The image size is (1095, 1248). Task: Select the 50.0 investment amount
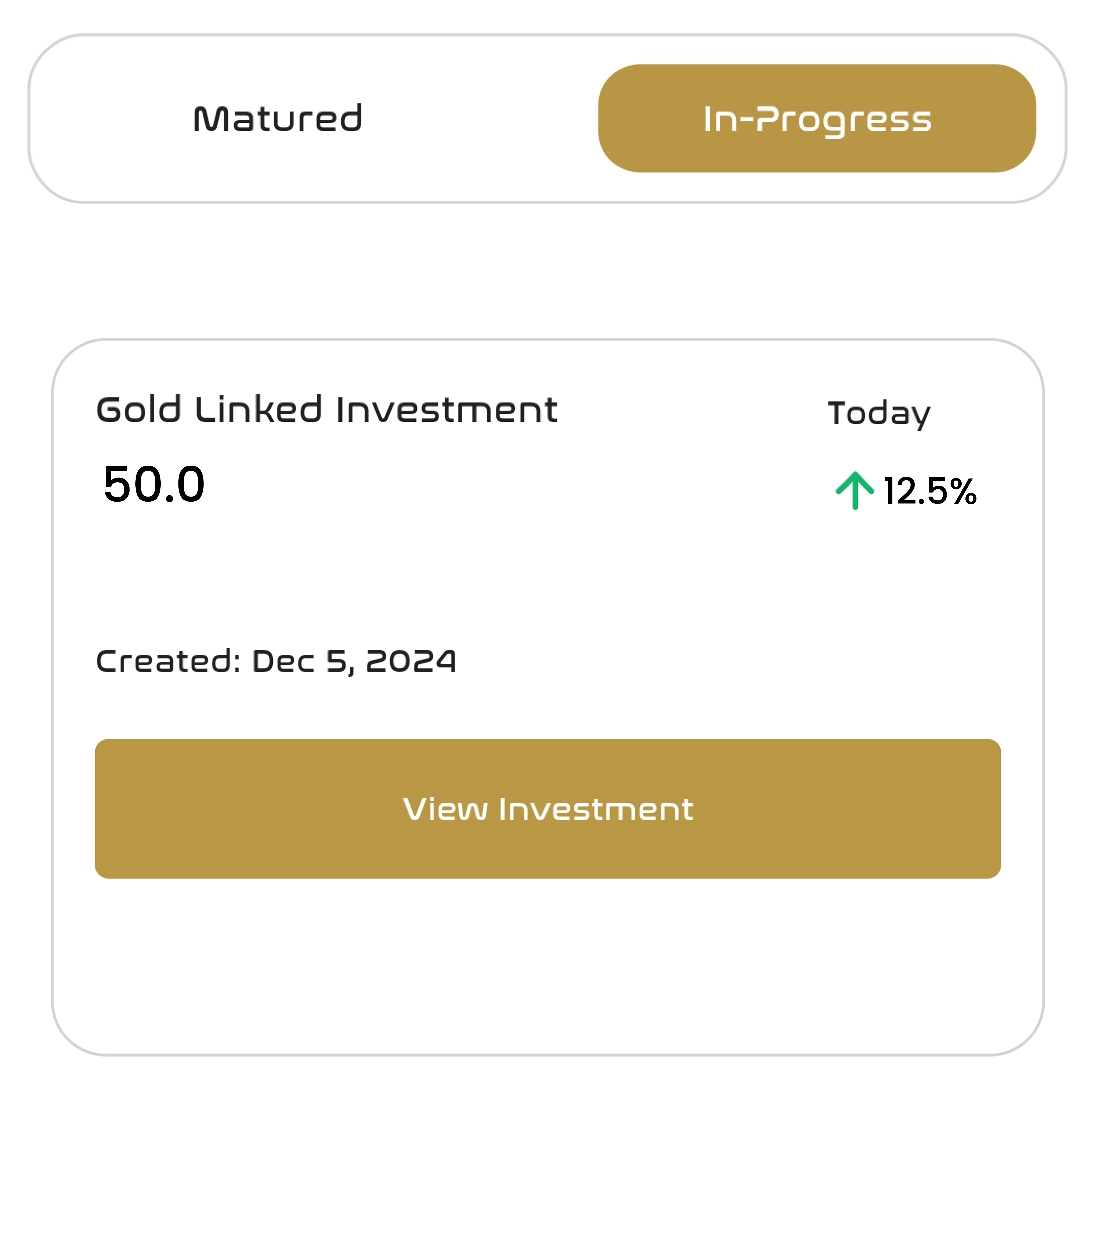click(154, 484)
